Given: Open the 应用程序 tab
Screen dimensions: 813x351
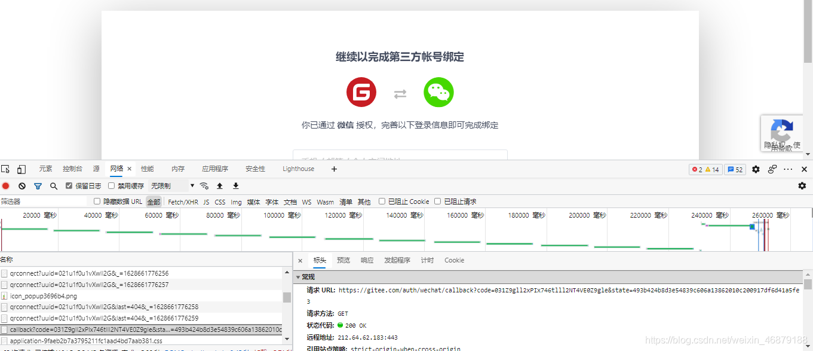Looking at the screenshot, I should [215, 169].
